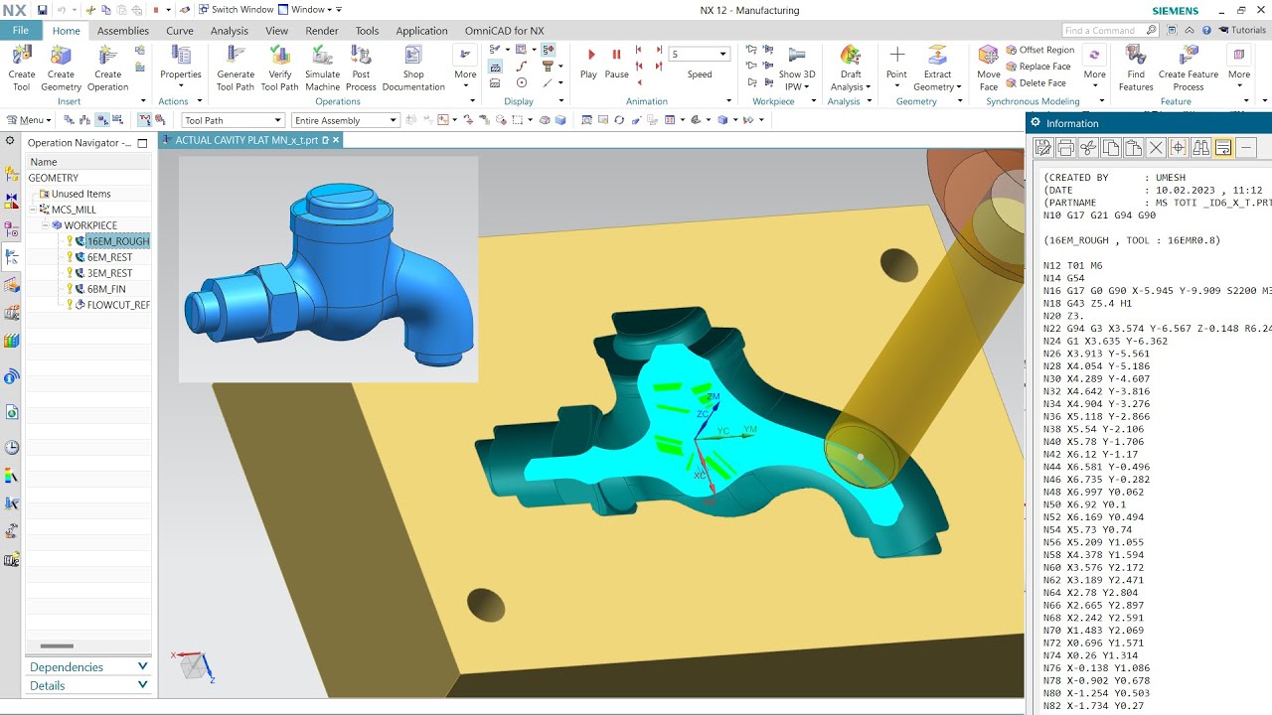This screenshot has width=1272, height=715.
Task: Click Offset Region
Action: (x=1038, y=50)
